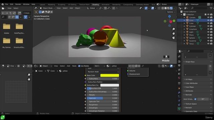The image size is (214, 120).
Task: Open the Global transform orientation dropdown
Action: click(x=92, y=8)
